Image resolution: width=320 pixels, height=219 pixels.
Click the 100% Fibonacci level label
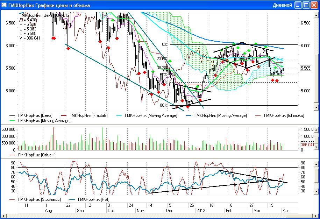(x=163, y=105)
